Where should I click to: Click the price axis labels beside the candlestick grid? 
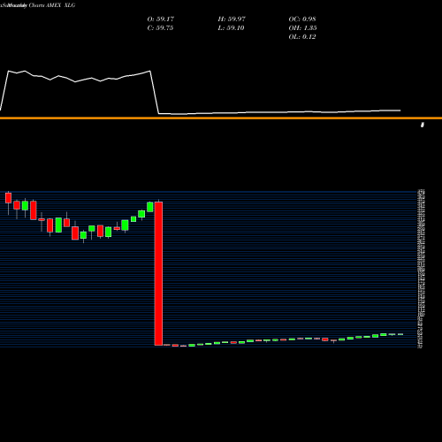click(422, 269)
